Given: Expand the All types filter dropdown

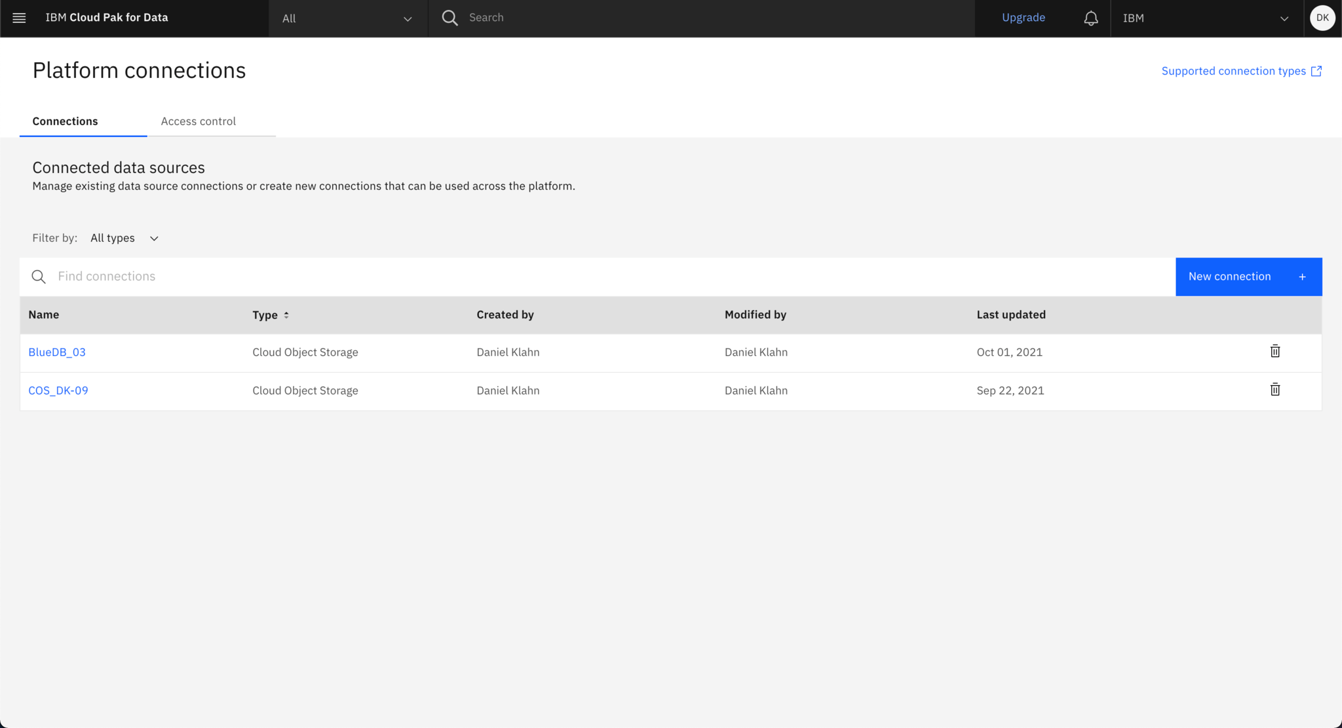Looking at the screenshot, I should pyautogui.click(x=124, y=238).
